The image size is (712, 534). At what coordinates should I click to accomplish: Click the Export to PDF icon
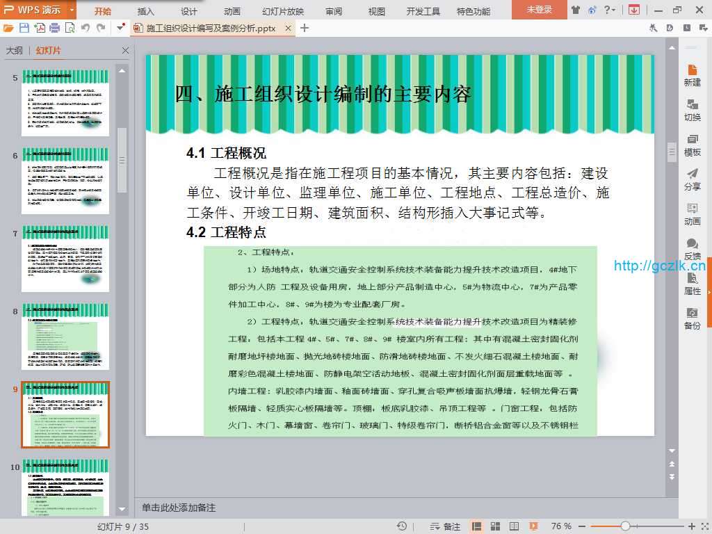tap(40, 28)
